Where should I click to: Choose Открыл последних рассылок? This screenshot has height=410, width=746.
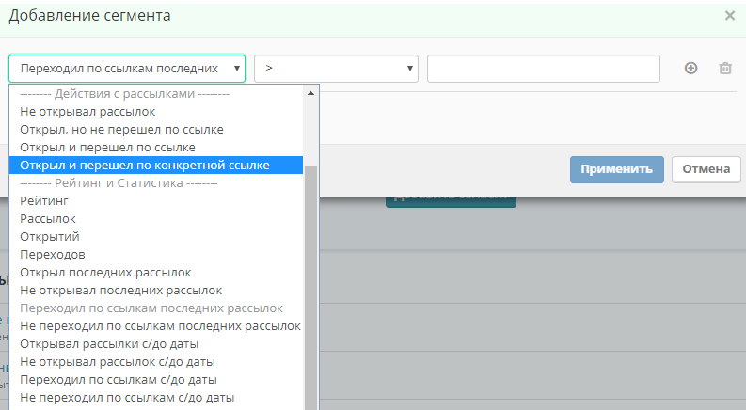point(156,273)
